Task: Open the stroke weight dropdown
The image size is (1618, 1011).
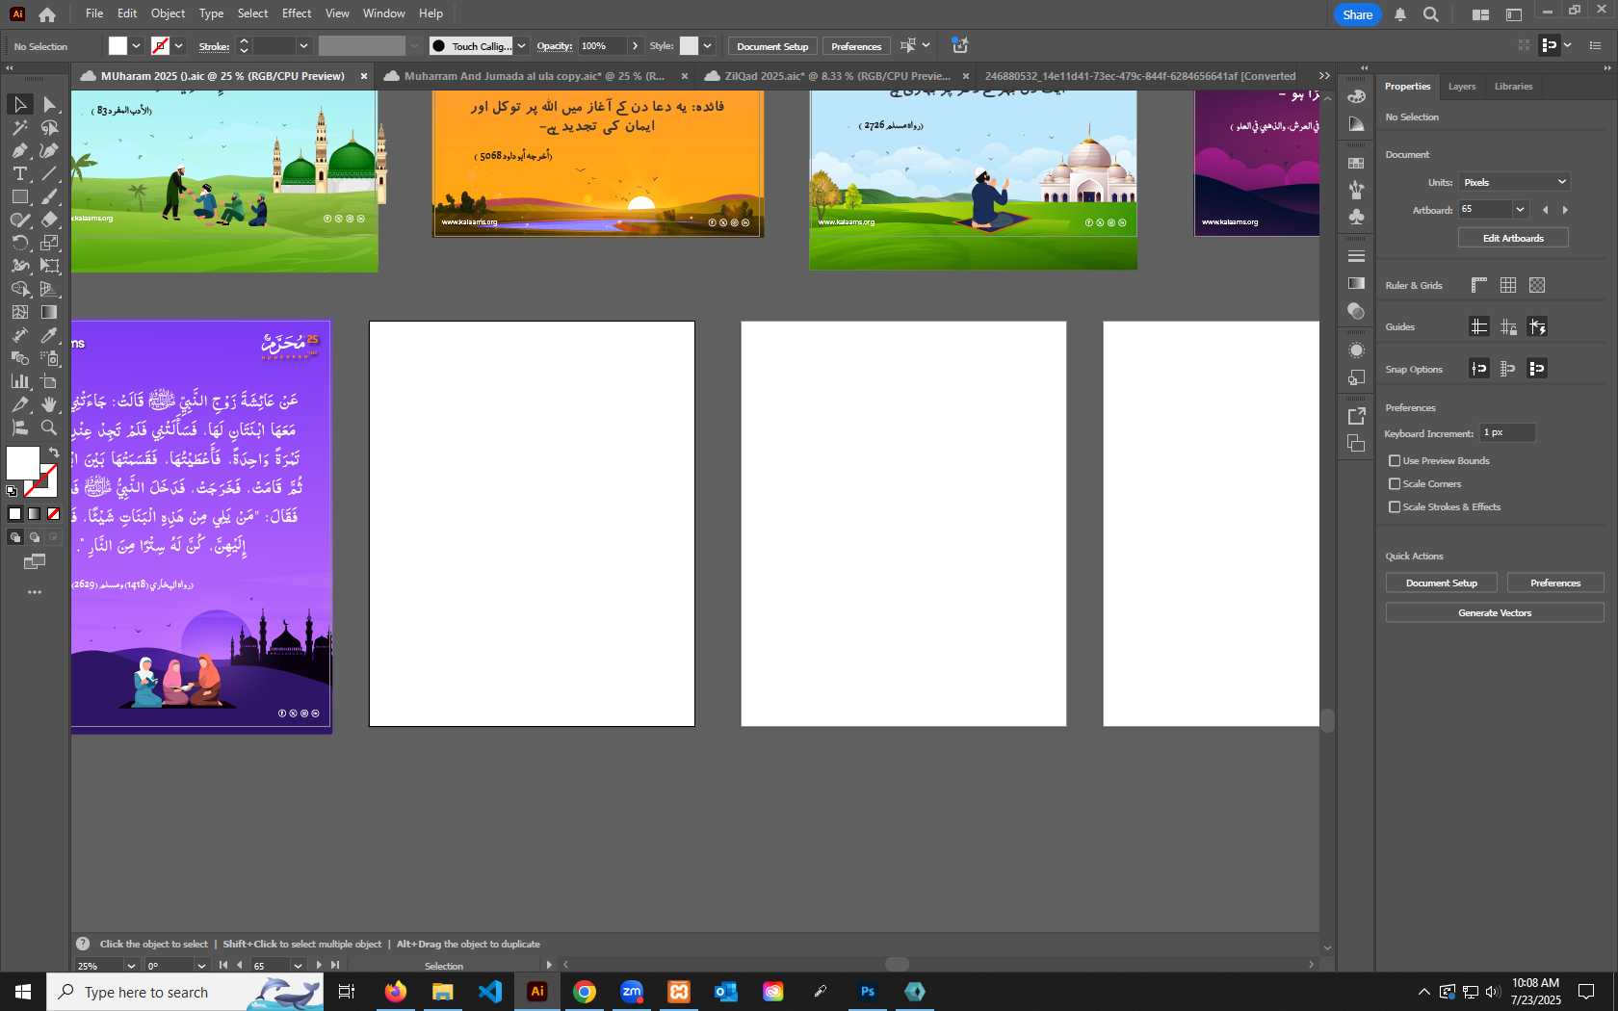Action: (x=303, y=46)
